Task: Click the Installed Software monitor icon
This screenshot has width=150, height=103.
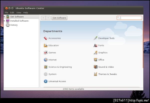Action: coord(8,21)
